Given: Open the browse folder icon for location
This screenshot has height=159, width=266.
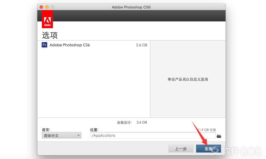Looking at the screenshot, I should click(x=219, y=136).
